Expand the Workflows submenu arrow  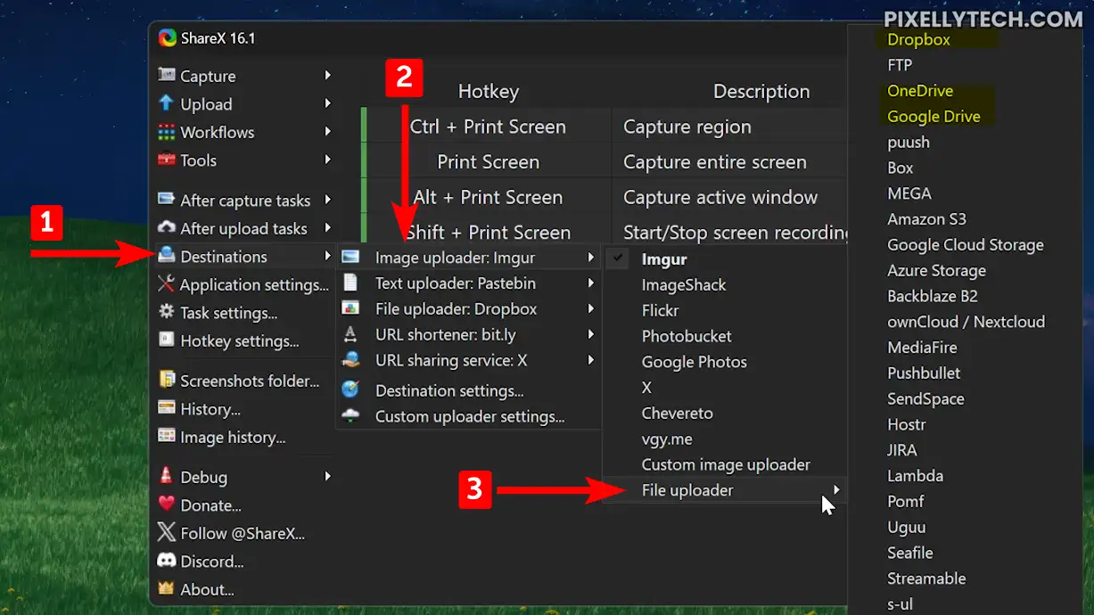[x=328, y=132]
